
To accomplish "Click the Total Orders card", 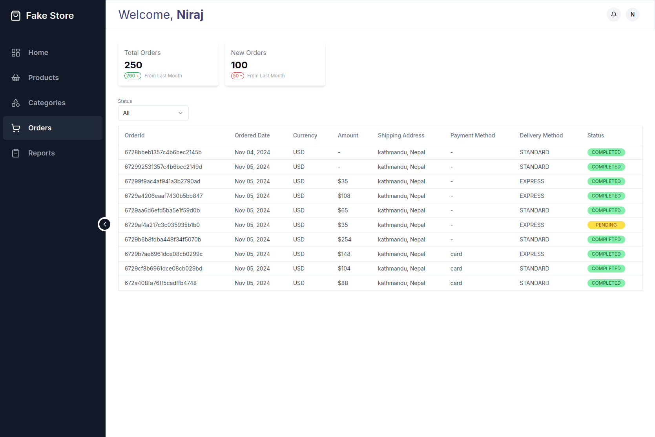I will tap(168, 64).
